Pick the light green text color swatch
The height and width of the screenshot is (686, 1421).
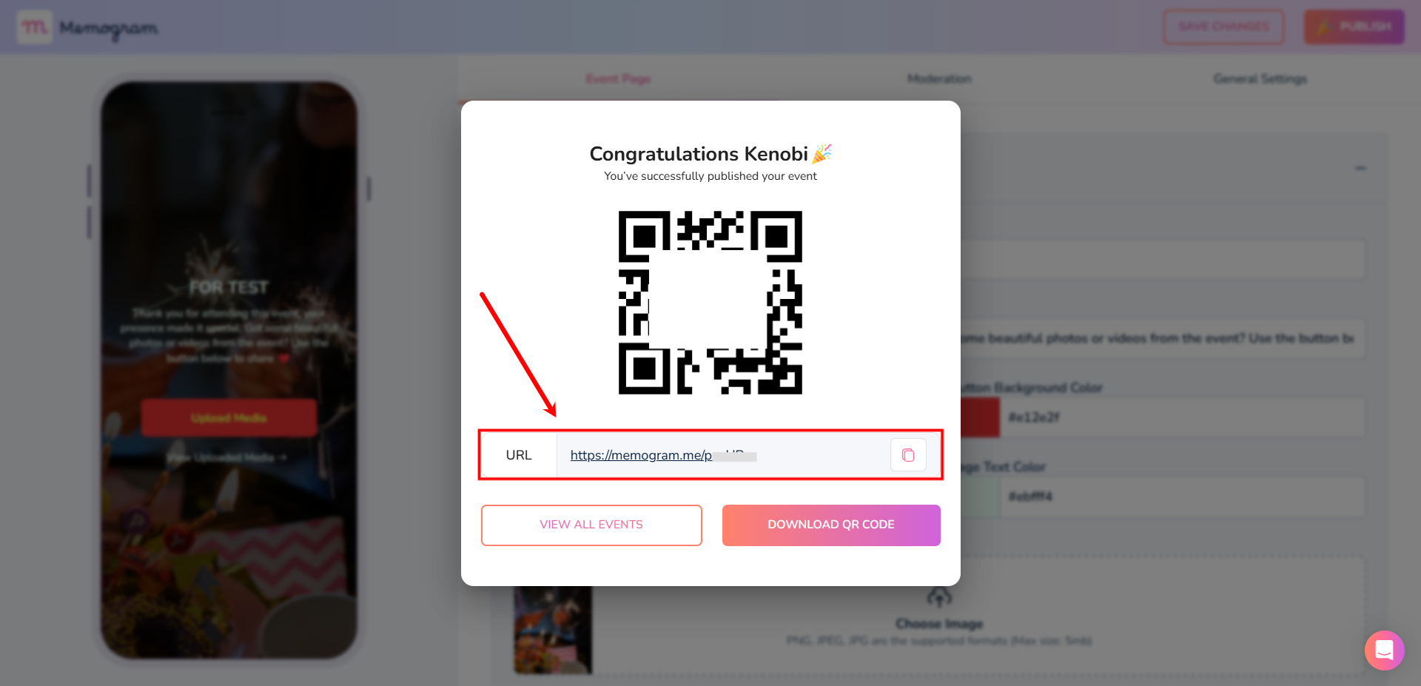click(980, 497)
